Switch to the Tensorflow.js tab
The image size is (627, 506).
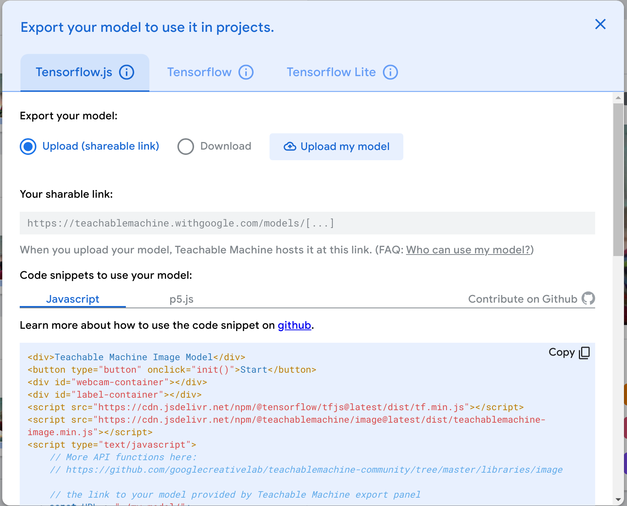[x=85, y=72]
